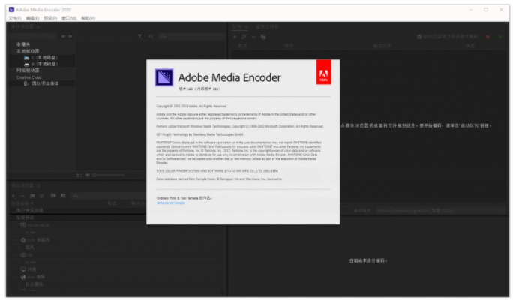
Task: Click the queue add source plus icon
Action: tap(235, 37)
